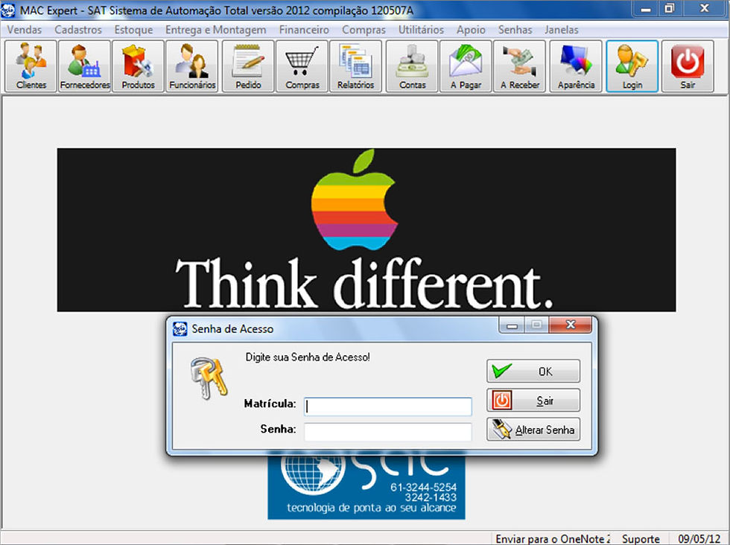Screen dimensions: 730x545
Task: Click the main window title bar app icon
Action: (x=8, y=10)
